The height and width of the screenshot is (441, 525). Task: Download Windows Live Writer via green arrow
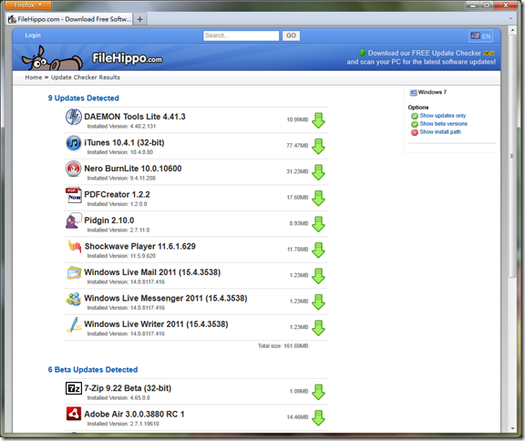point(318,328)
